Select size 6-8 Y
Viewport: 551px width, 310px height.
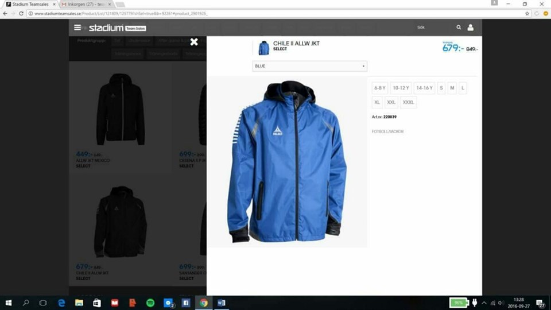pos(380,88)
